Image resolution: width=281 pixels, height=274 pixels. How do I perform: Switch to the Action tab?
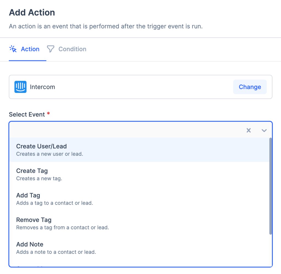30,49
